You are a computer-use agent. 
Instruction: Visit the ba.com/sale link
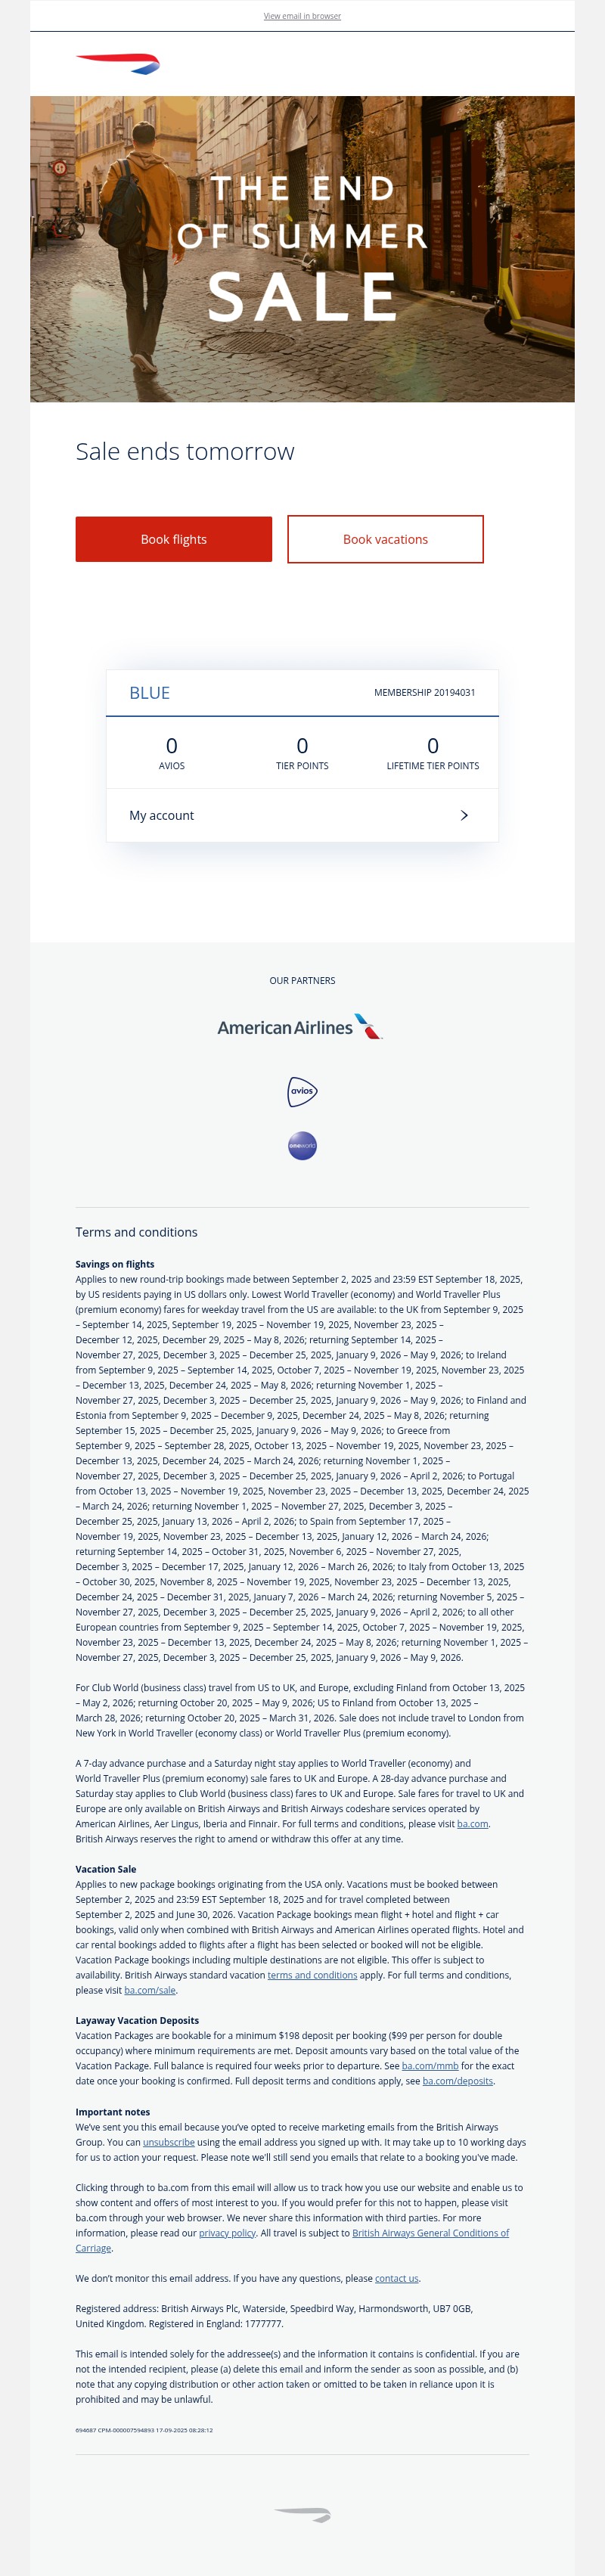[150, 1990]
